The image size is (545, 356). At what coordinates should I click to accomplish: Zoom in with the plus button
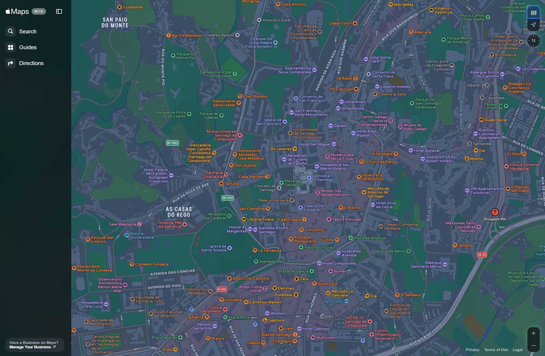tap(533, 333)
